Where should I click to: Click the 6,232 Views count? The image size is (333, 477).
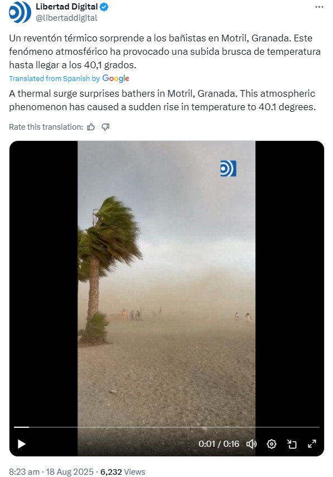tap(123, 471)
